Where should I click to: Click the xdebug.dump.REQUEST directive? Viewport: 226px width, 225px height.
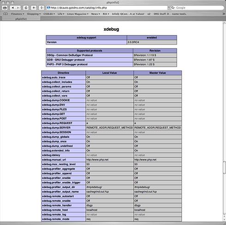coord(57,123)
